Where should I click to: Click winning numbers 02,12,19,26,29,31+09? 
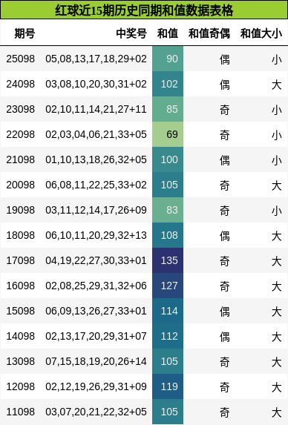pyautogui.click(x=96, y=386)
